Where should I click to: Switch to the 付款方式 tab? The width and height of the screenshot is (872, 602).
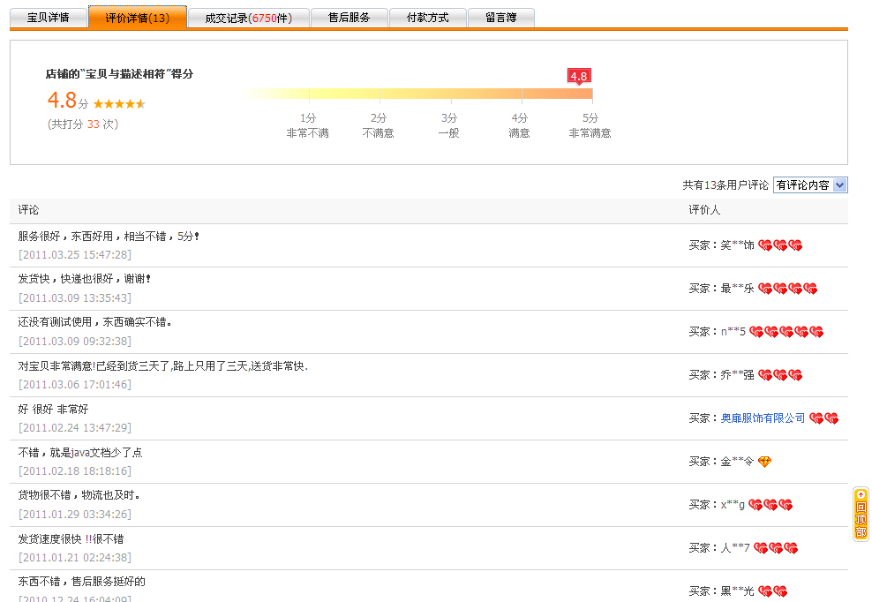tap(428, 18)
